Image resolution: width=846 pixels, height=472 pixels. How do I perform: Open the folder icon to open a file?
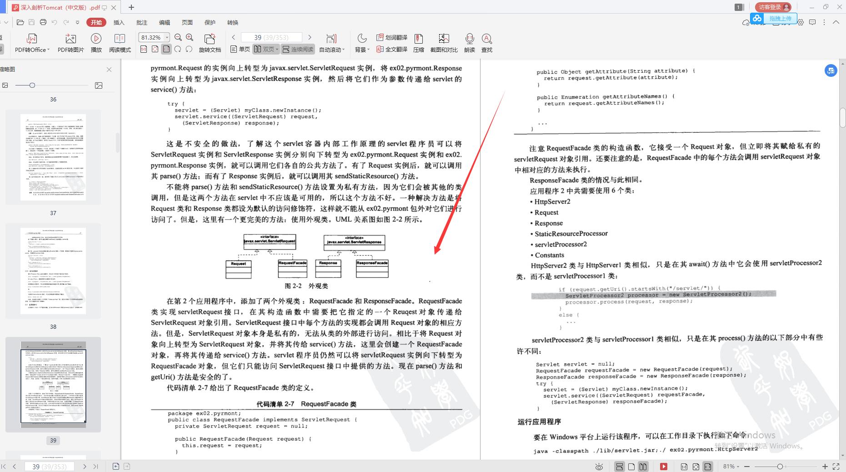click(x=20, y=22)
